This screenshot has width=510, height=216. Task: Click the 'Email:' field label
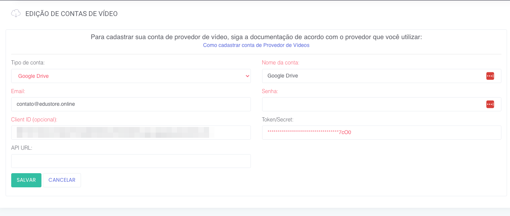pos(18,91)
